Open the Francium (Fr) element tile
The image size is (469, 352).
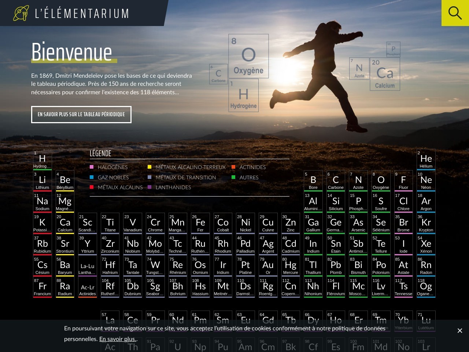click(x=43, y=287)
